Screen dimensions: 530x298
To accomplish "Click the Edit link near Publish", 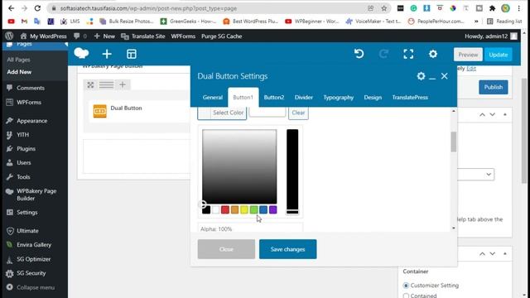I will coord(471,69).
